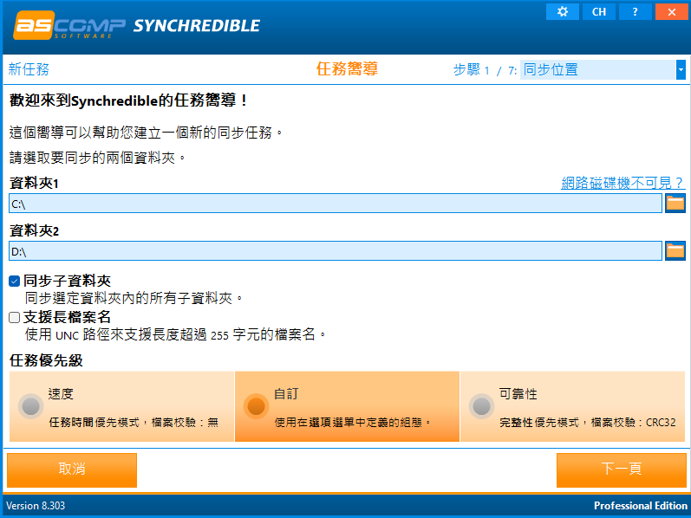Viewport: 691px width, 518px height.
Task: Click the Professional Edition status text
Action: tap(641, 506)
